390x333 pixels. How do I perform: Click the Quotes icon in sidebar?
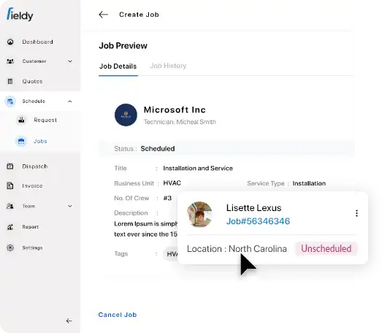coord(10,81)
